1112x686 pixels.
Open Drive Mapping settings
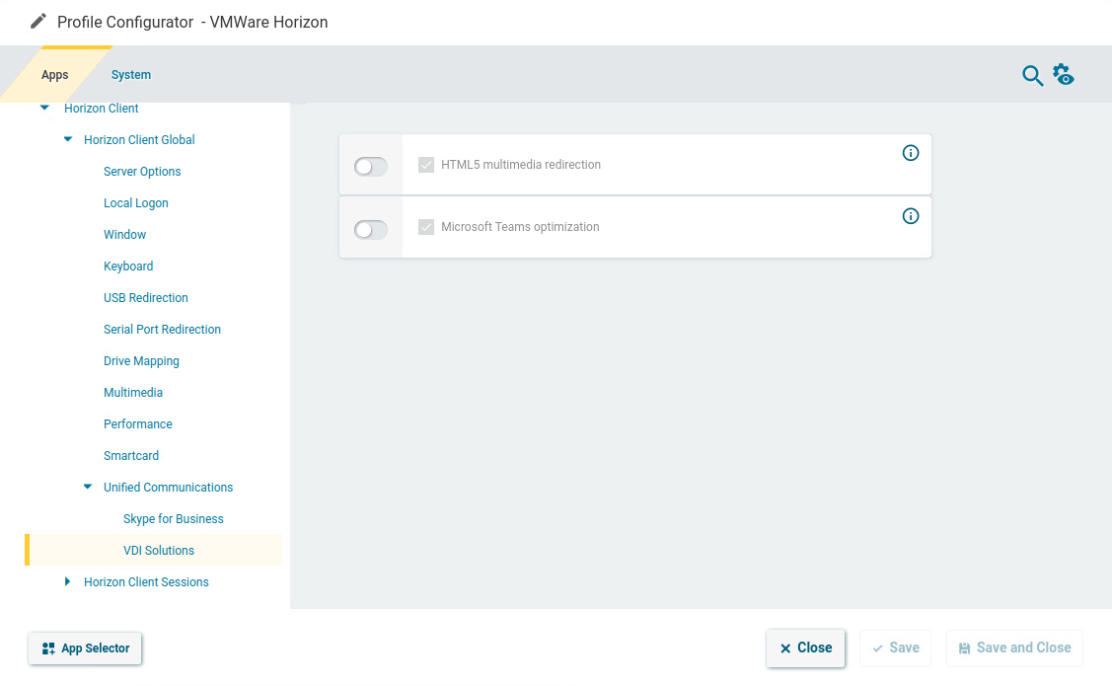(141, 361)
